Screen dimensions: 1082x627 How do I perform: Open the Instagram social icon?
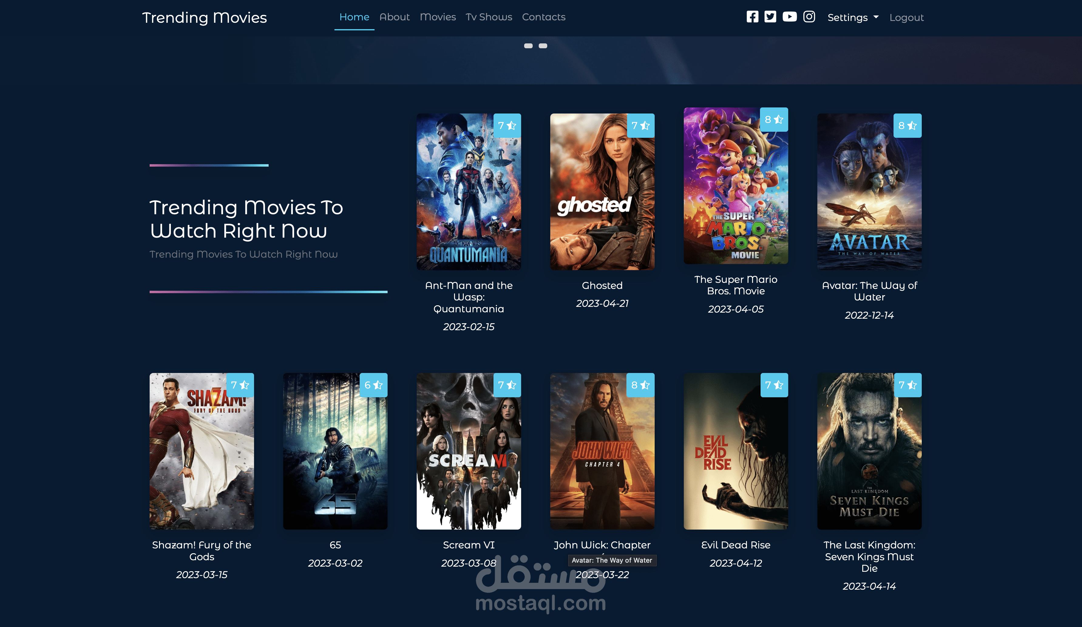(x=809, y=17)
